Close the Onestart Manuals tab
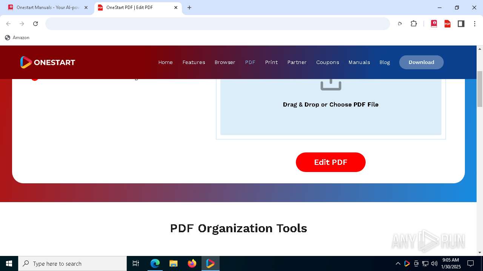The width and height of the screenshot is (483, 271). coord(86,8)
